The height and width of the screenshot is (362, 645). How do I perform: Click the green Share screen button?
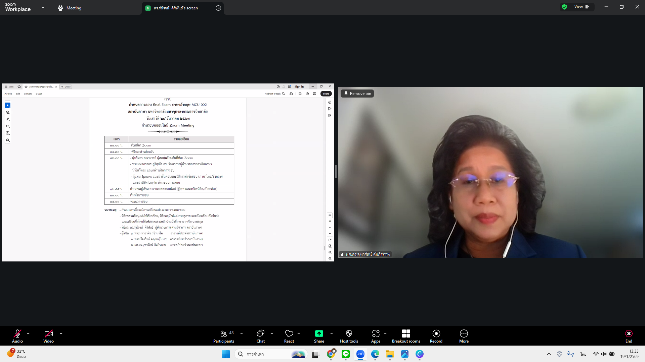tap(319, 336)
